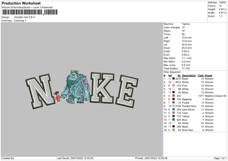
Task: Select the design name 'monster nike 5,8 in'
Action: point(24,17)
